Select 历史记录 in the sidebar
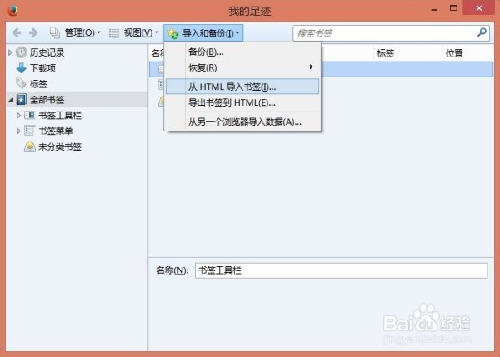The height and width of the screenshot is (357, 500). (x=47, y=52)
